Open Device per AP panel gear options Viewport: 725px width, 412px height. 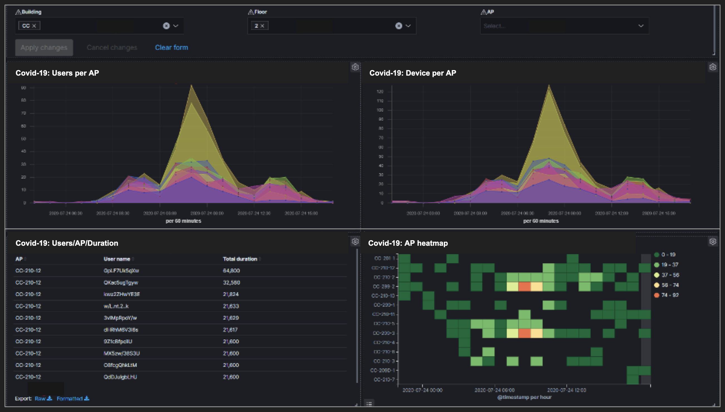(712, 67)
